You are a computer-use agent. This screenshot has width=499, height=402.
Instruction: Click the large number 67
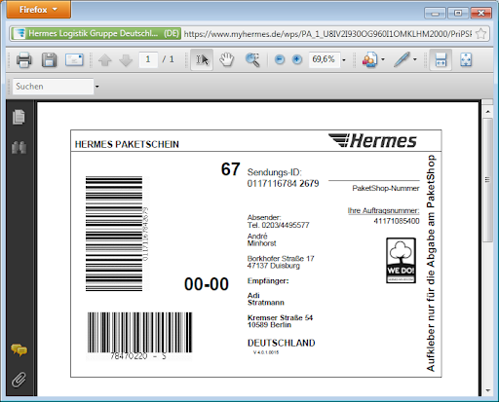(230, 169)
